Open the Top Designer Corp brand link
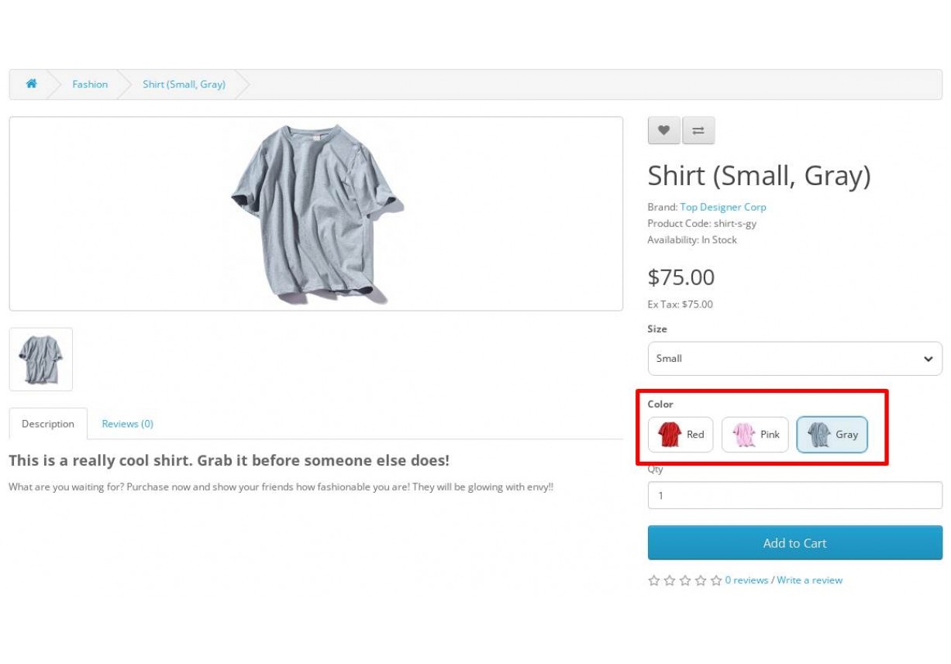 point(722,207)
